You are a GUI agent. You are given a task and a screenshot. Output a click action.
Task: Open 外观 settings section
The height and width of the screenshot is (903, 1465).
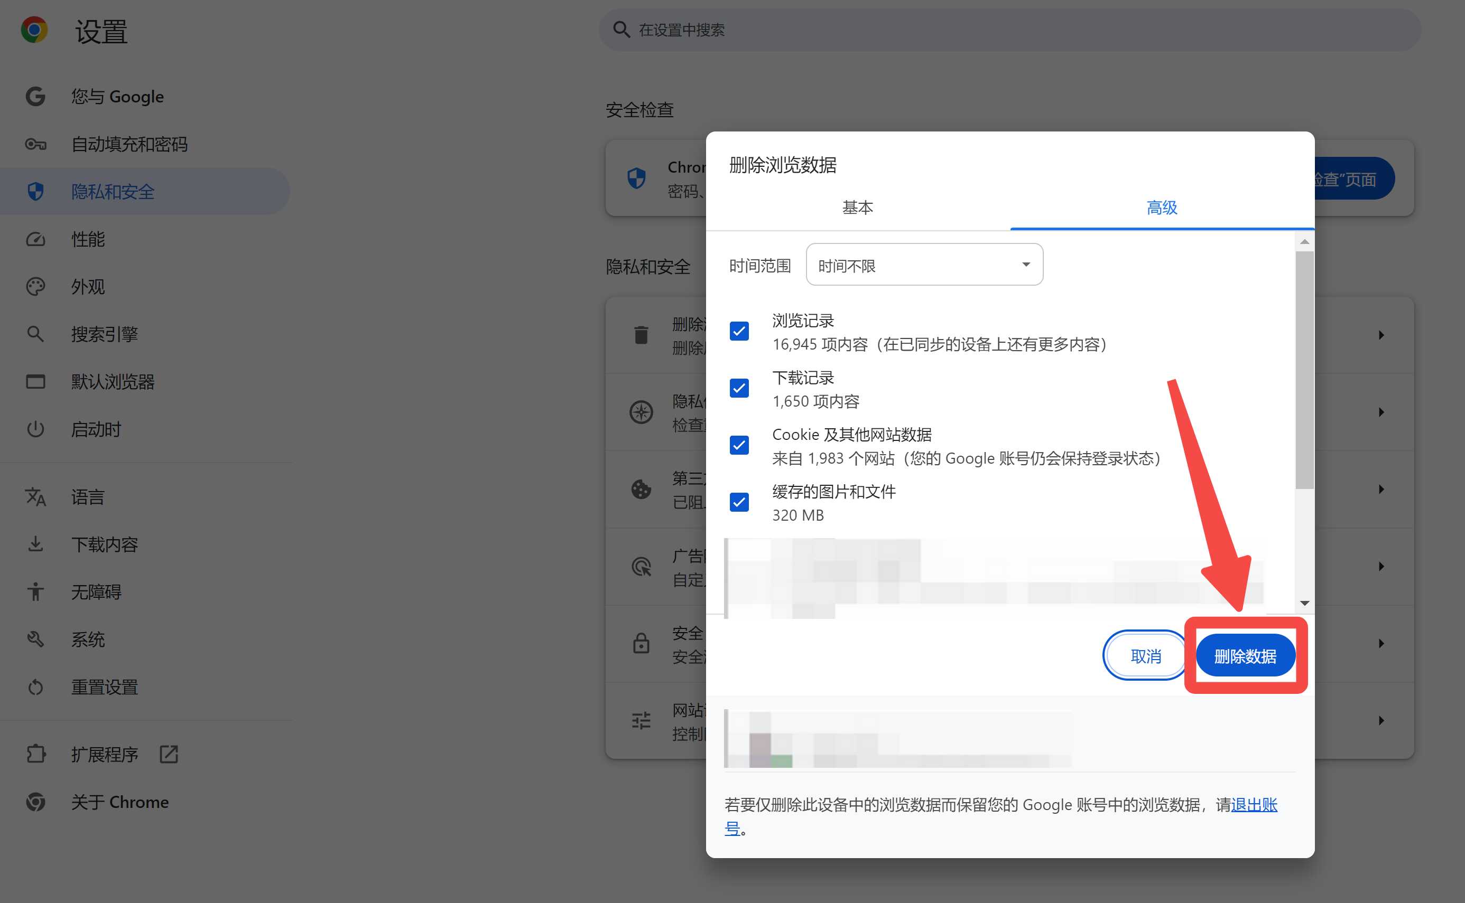pos(145,287)
